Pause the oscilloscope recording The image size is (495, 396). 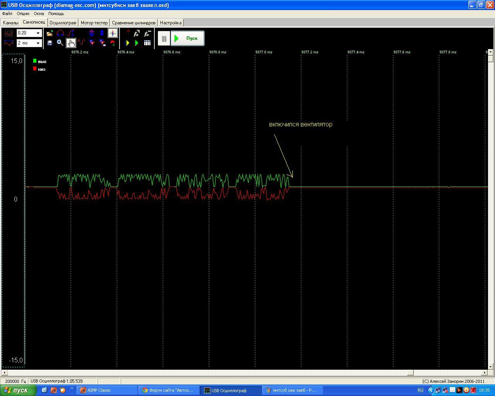164,38
